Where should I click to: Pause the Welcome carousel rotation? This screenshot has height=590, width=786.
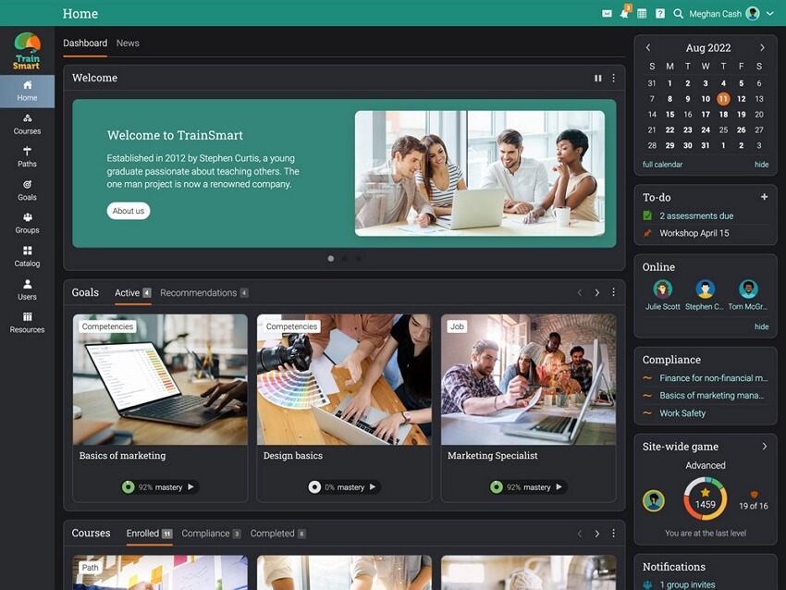coord(597,78)
